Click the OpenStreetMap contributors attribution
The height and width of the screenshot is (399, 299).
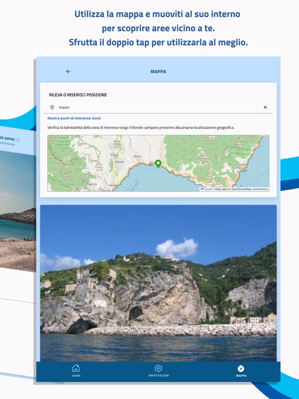[249, 189]
